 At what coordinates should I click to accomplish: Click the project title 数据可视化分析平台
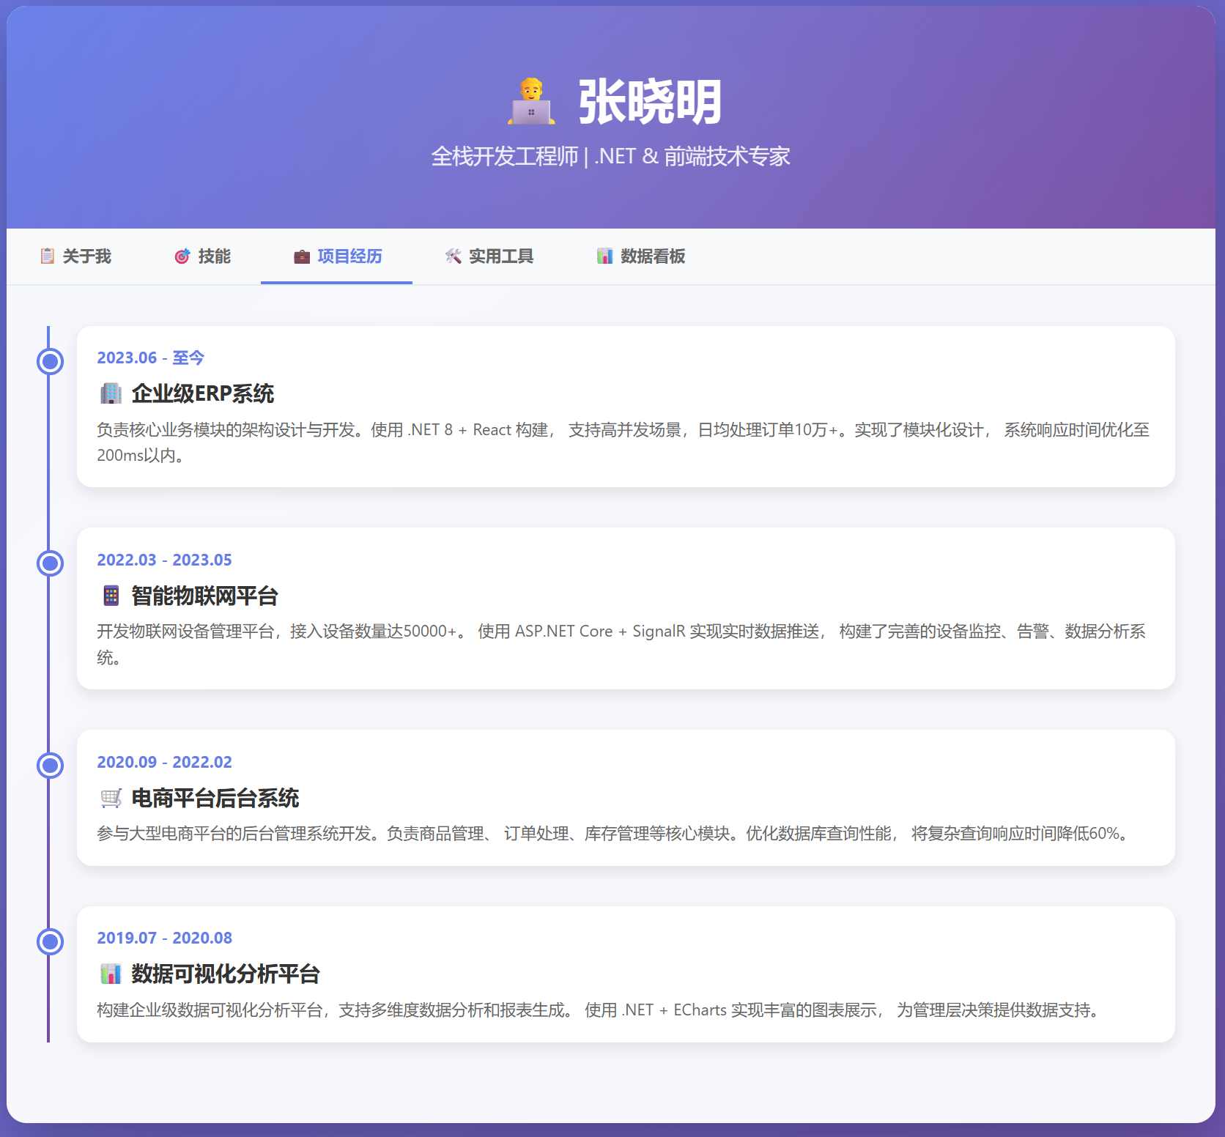tap(226, 974)
